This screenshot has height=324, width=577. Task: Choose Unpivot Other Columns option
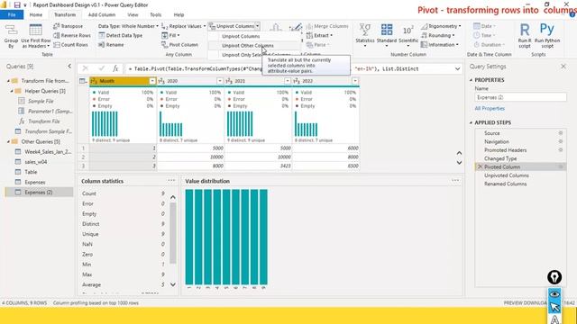pyautogui.click(x=254, y=46)
